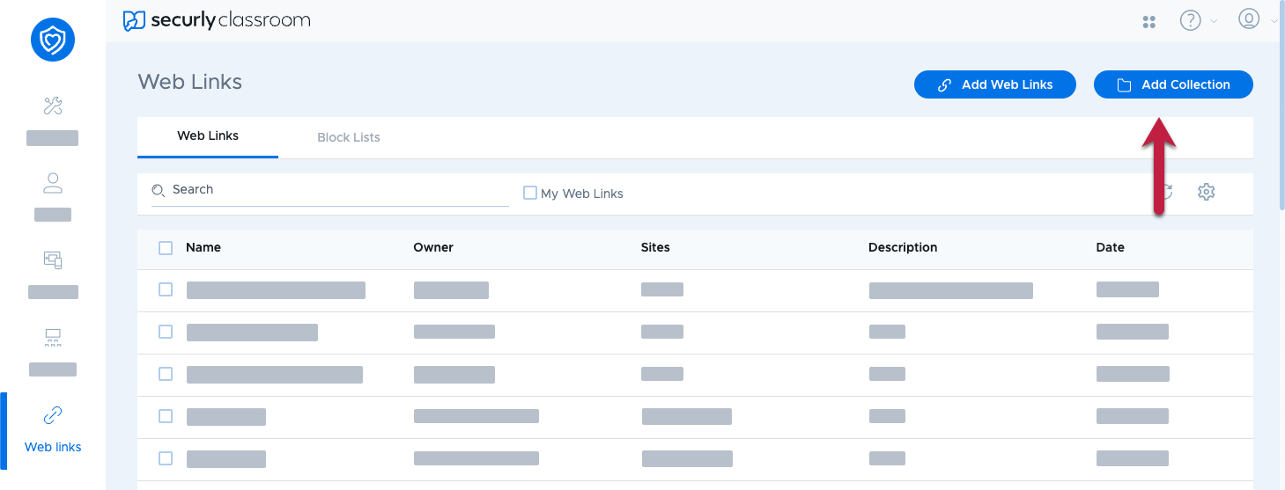Viewport: 1285px width, 490px height.
Task: Click into the Search field
Action: click(330, 190)
